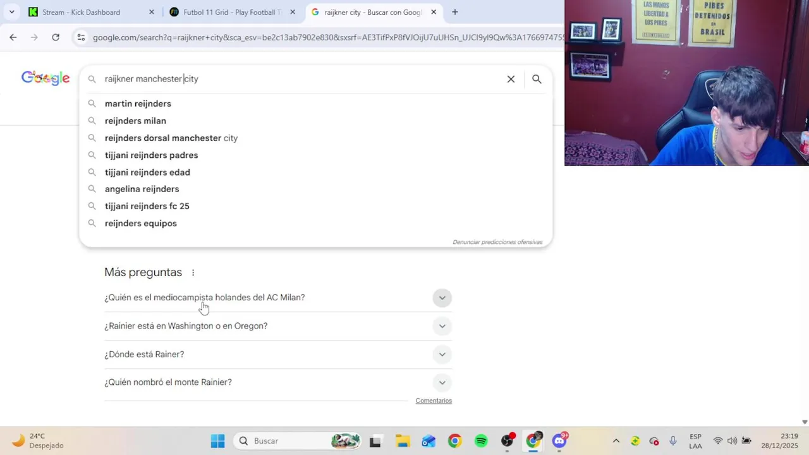Open OBS Studio from taskbar
Image resolution: width=809 pixels, height=455 pixels.
click(x=508, y=441)
